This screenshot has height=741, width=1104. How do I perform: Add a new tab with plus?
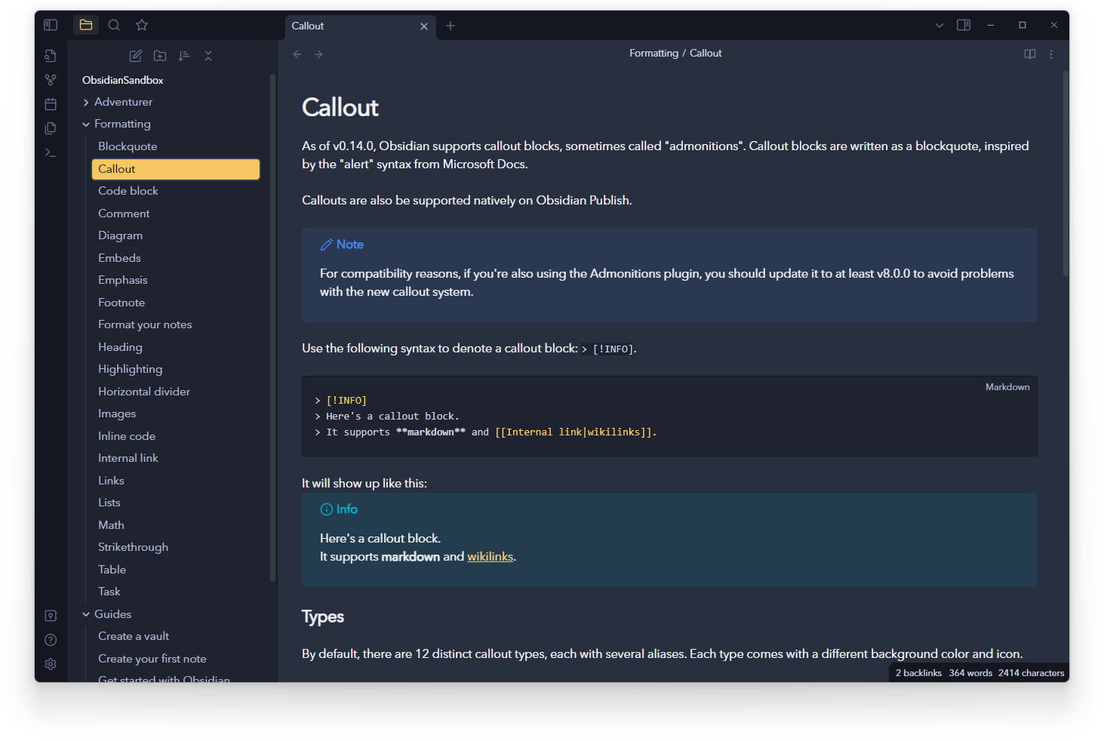coord(451,26)
